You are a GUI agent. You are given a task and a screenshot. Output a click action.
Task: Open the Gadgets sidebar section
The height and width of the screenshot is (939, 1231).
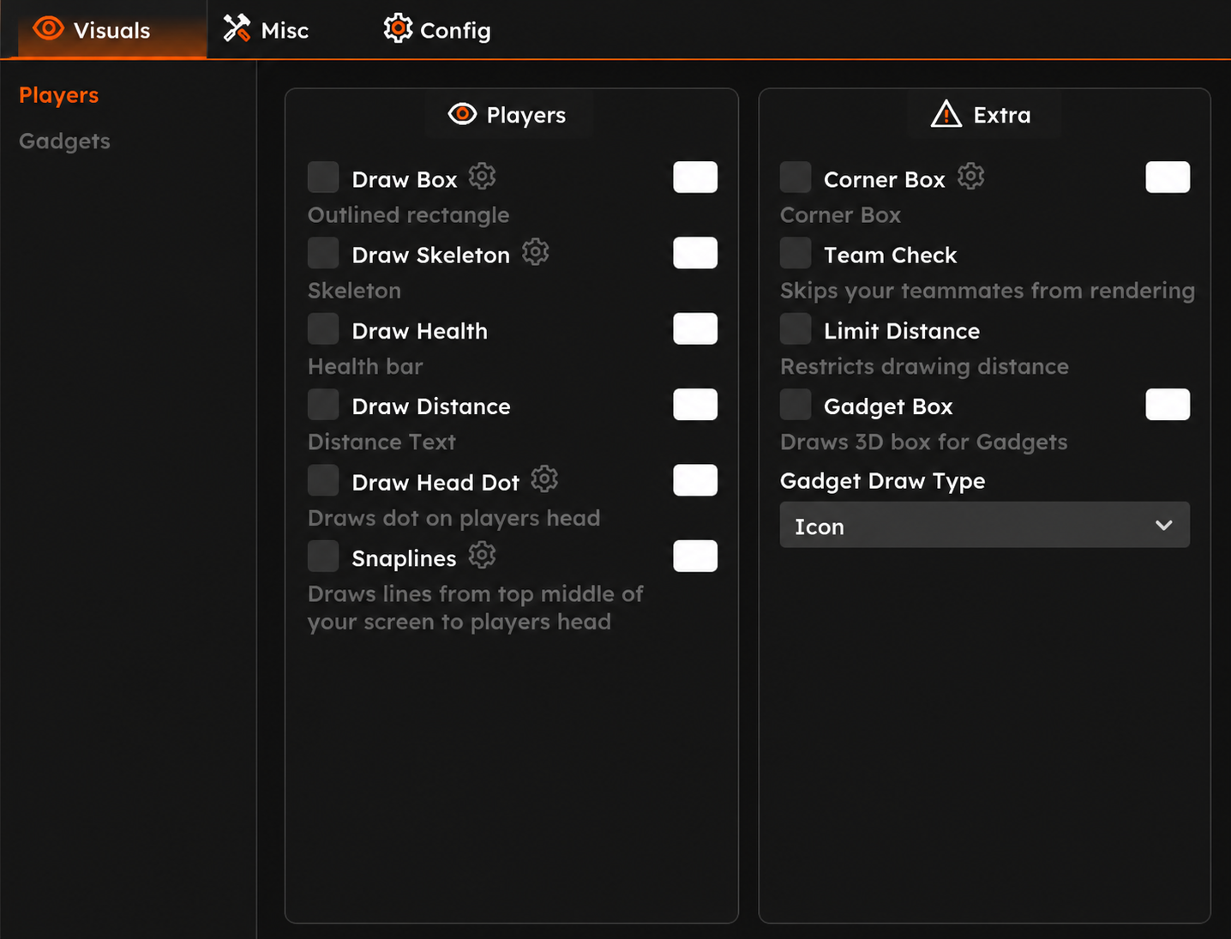pyautogui.click(x=64, y=141)
